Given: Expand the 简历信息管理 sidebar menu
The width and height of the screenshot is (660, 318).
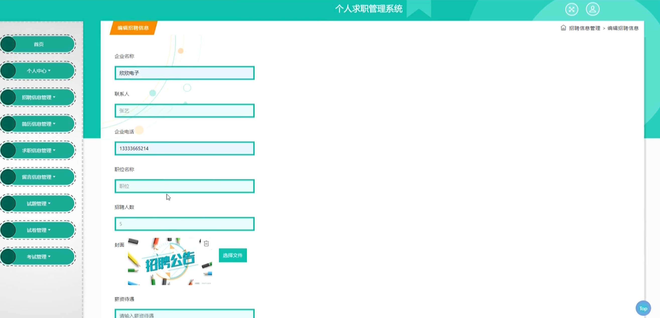Looking at the screenshot, I should click(x=38, y=124).
